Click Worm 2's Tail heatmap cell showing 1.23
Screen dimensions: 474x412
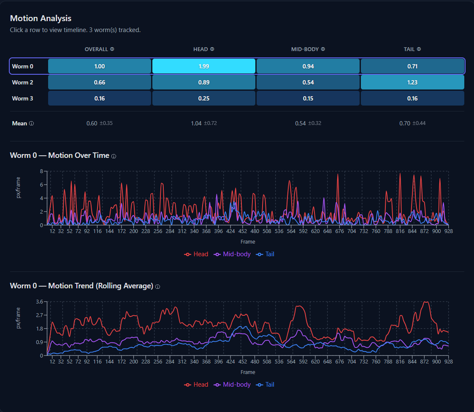click(x=412, y=82)
